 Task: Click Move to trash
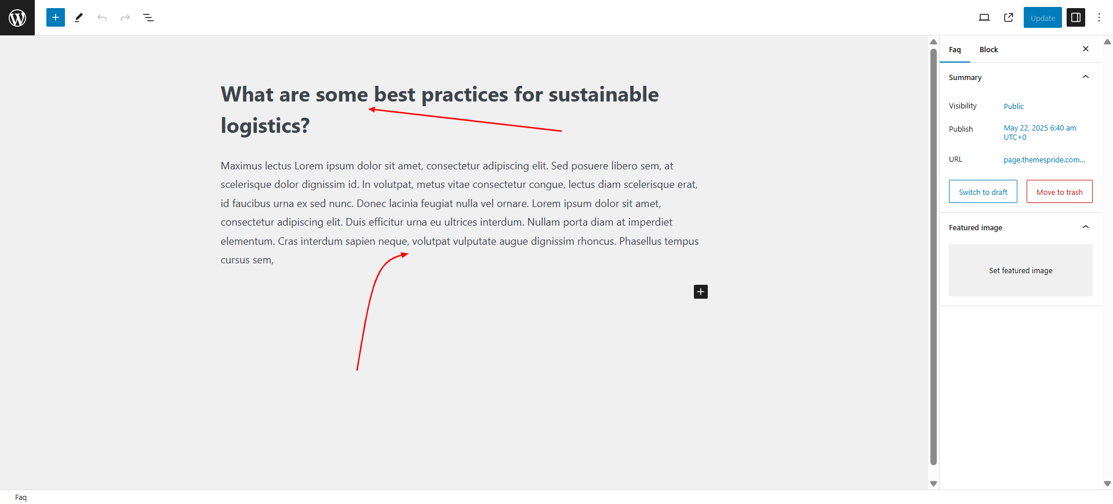click(x=1060, y=191)
